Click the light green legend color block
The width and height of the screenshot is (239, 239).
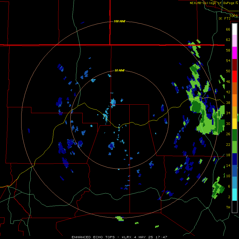(x=234, y=147)
